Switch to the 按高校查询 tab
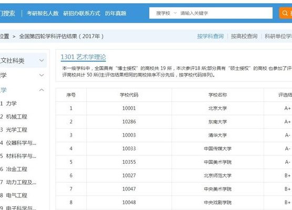Viewport: 292px width, 210px height. point(244,36)
